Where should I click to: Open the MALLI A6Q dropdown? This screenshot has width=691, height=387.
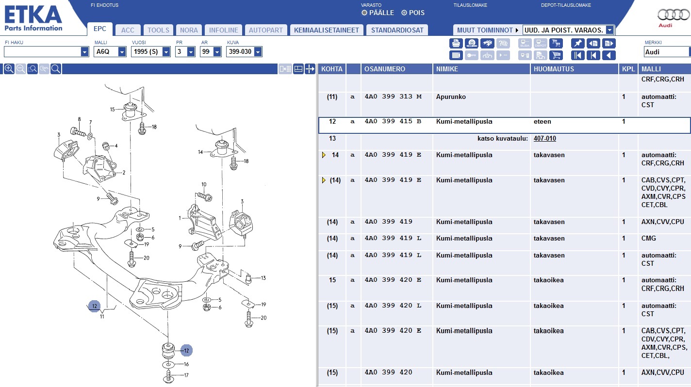click(x=122, y=52)
